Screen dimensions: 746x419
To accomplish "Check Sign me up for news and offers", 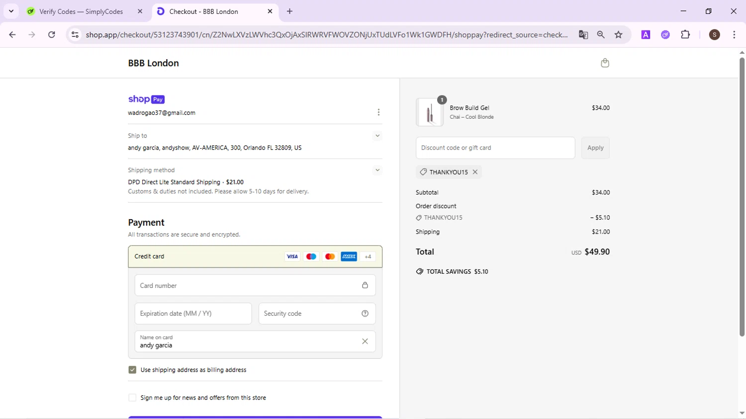I will (x=132, y=398).
